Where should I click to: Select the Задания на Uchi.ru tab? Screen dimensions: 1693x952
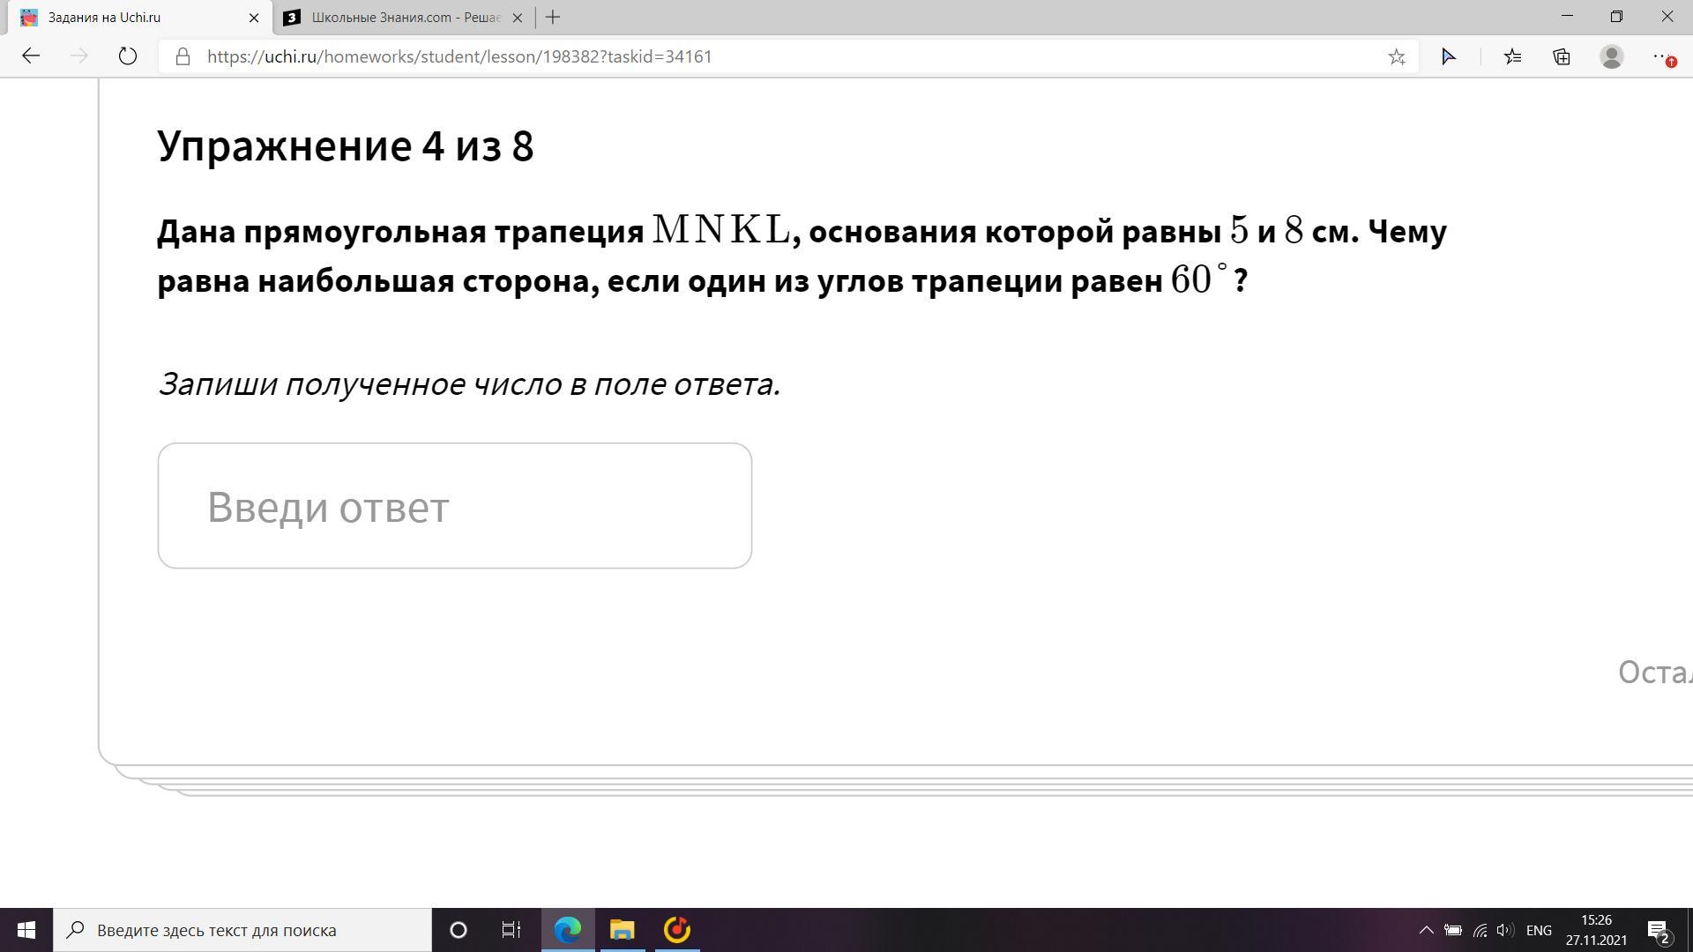[132, 18]
